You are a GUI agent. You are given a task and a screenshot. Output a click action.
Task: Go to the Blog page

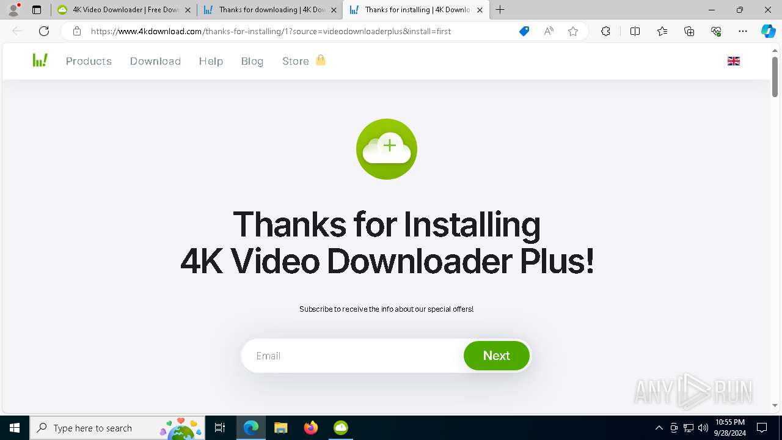coord(252,61)
